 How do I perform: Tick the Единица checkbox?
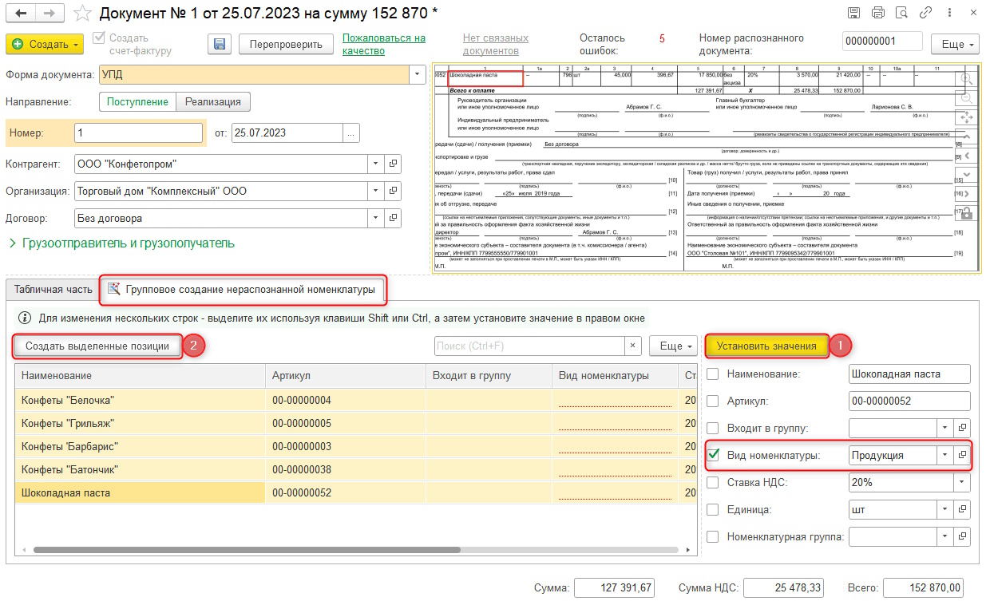pos(713,509)
